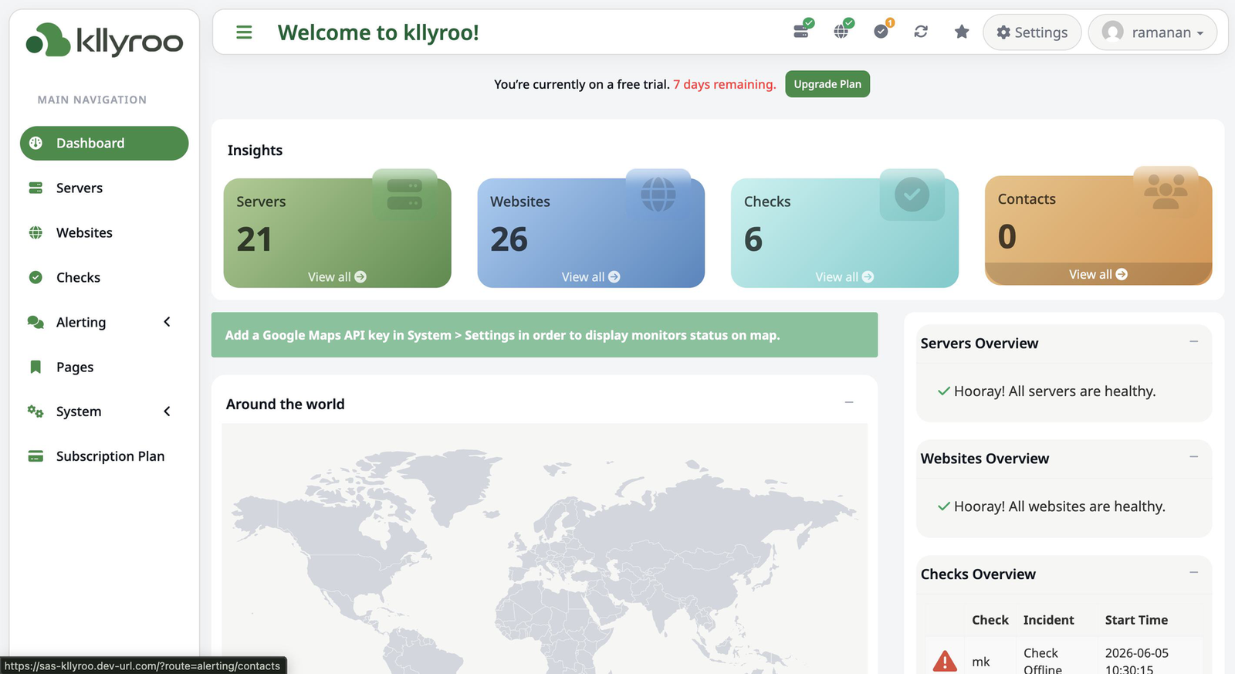Click View all on Contacts card
This screenshot has height=674, width=1235.
click(1098, 275)
